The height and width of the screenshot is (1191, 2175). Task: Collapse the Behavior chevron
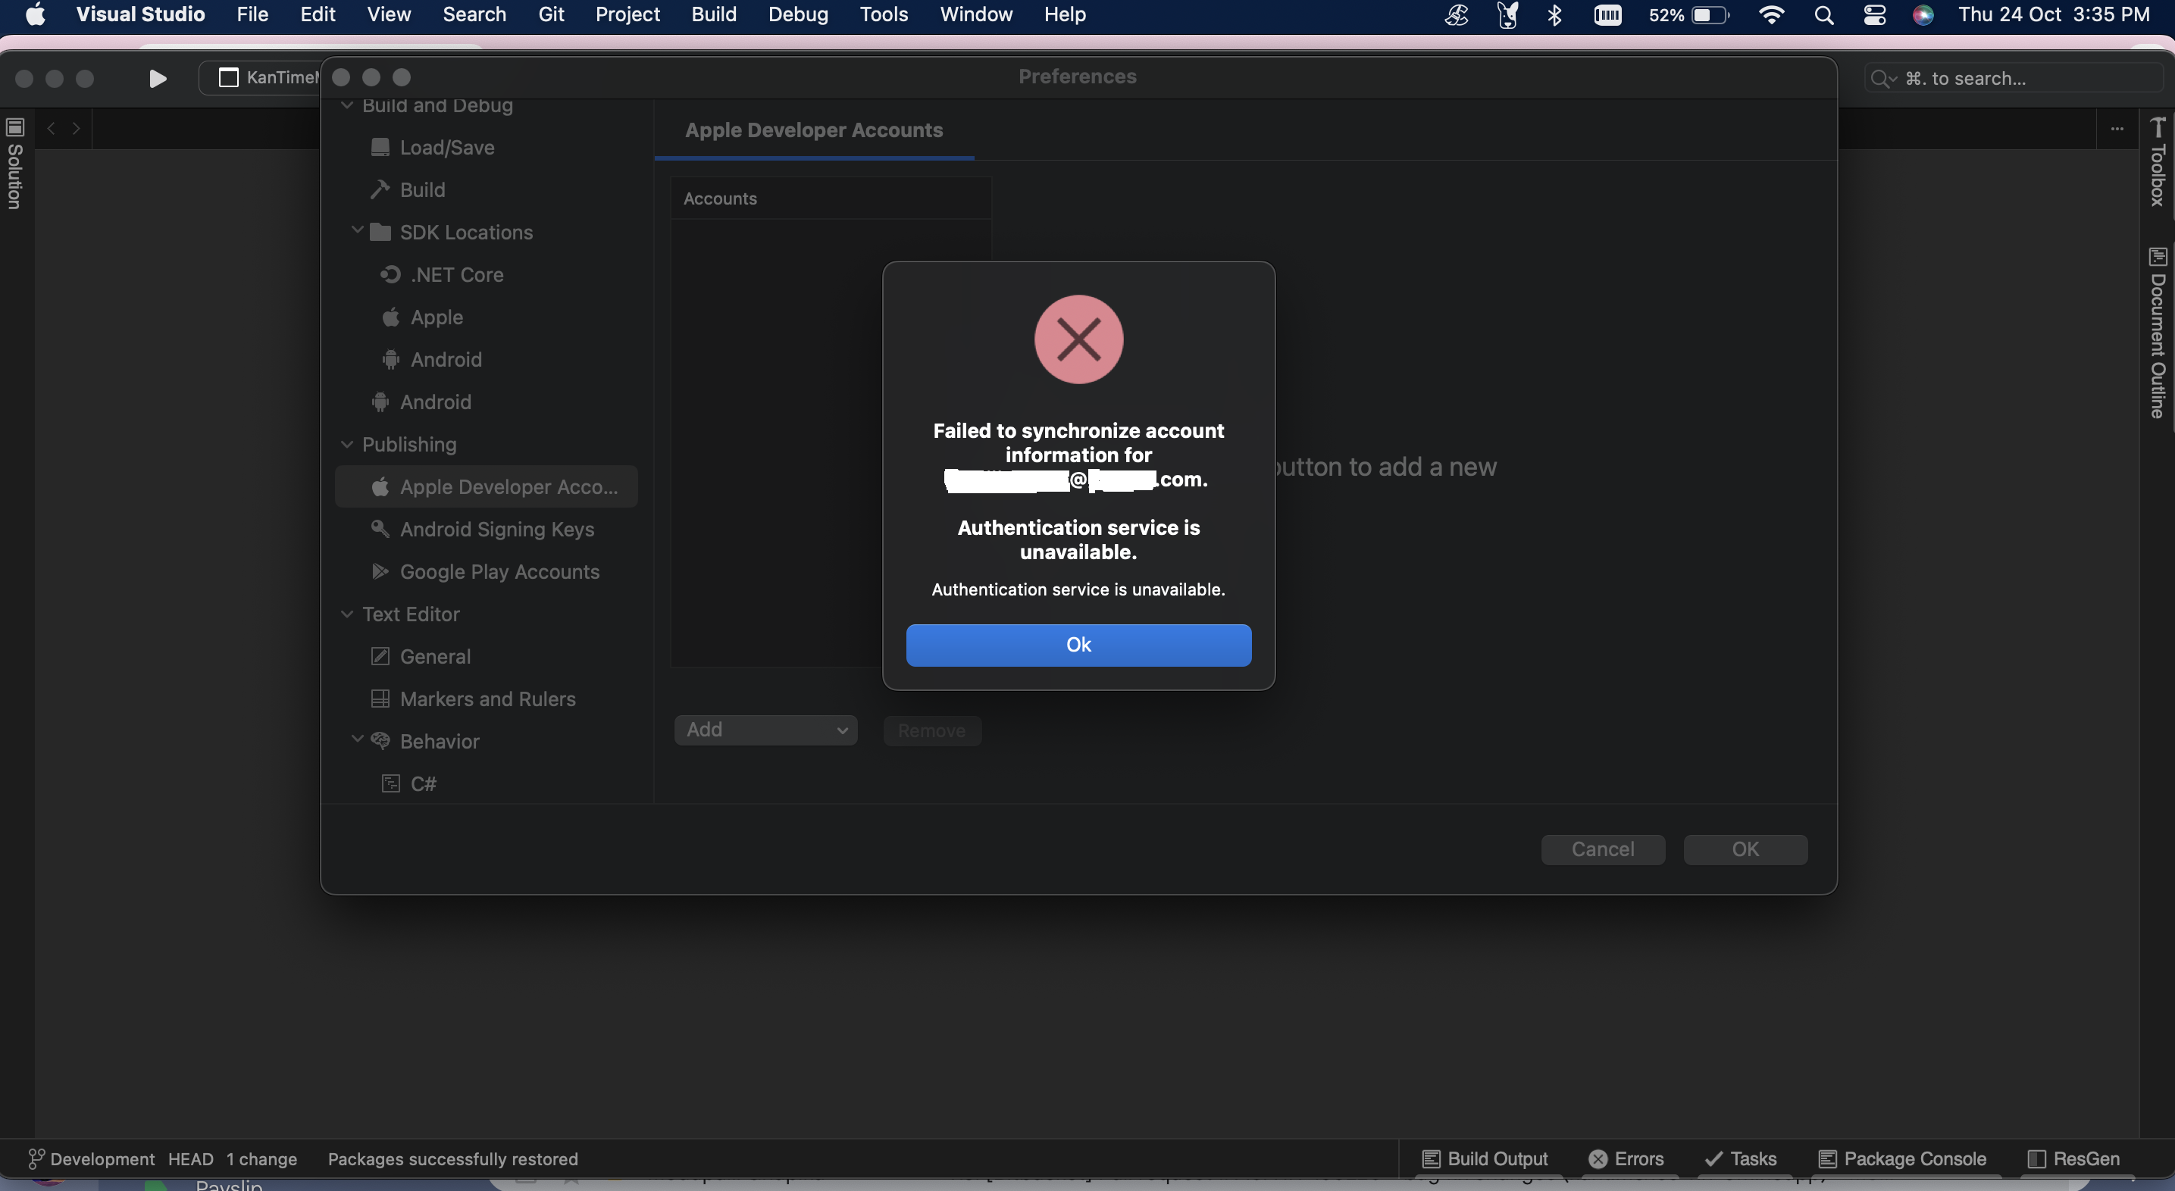click(x=357, y=739)
